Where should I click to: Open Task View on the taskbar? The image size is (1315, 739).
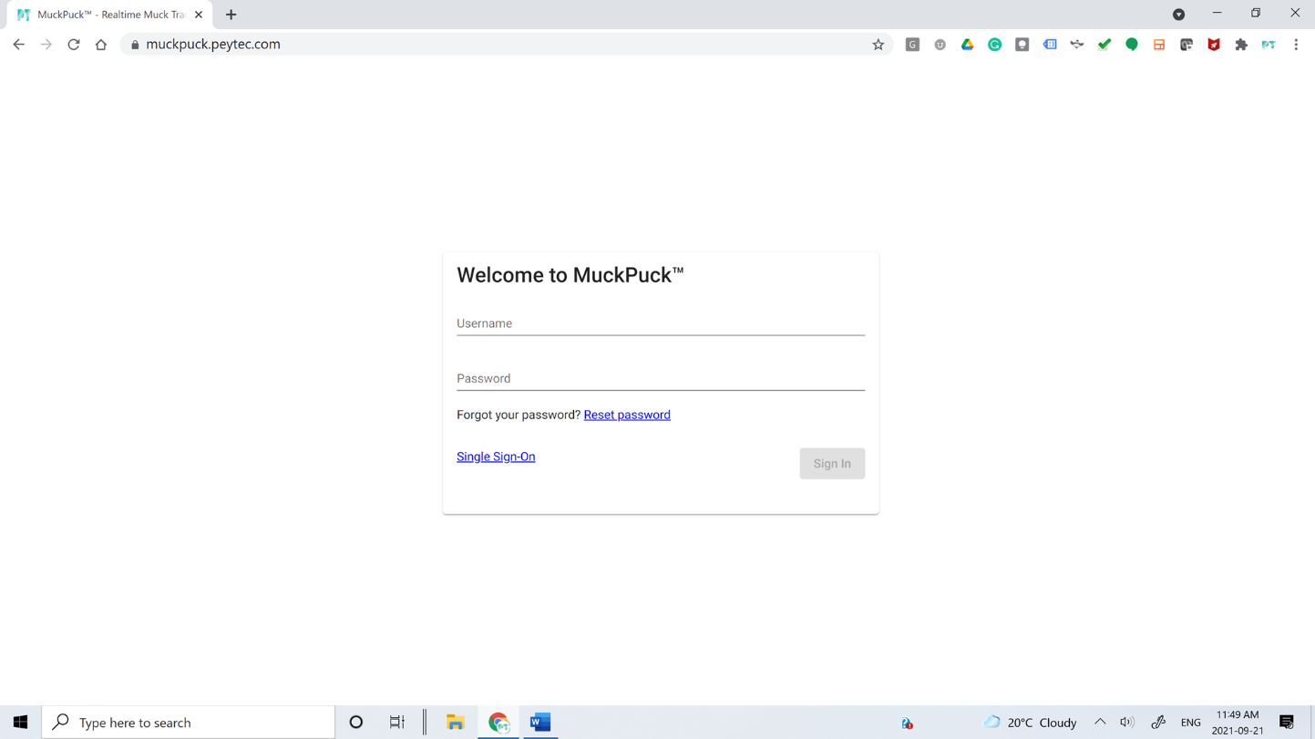coord(397,723)
